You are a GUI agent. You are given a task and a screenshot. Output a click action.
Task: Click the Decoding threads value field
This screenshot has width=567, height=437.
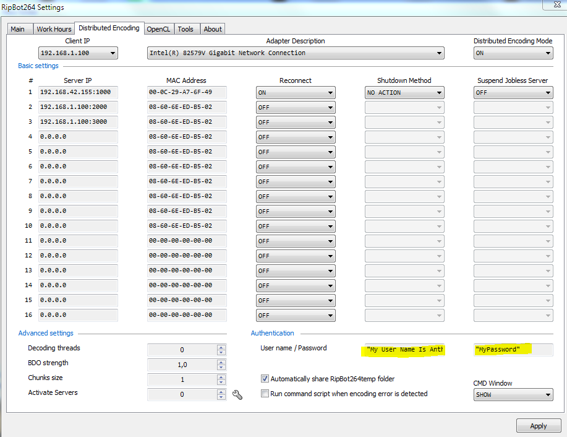pyautogui.click(x=182, y=350)
